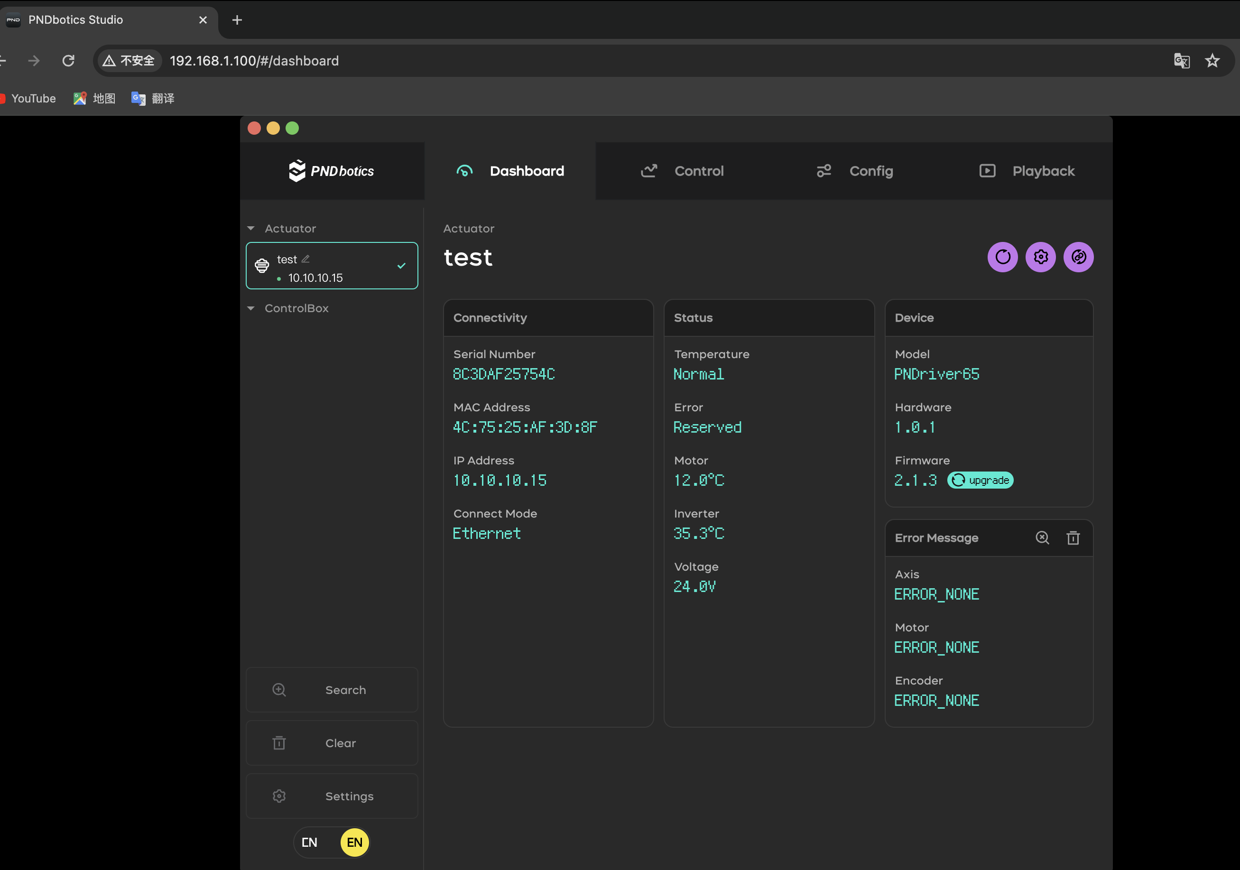Expand the ControlBox tree section

coord(251,308)
